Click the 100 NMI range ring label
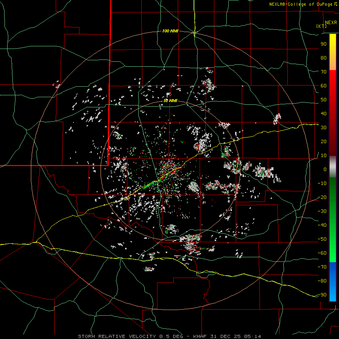Image resolution: width=339 pixels, height=339 pixels. click(x=170, y=31)
